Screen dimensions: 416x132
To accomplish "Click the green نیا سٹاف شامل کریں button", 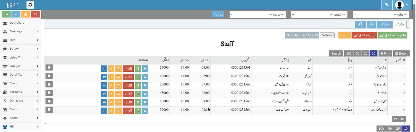I will [x=392, y=35].
